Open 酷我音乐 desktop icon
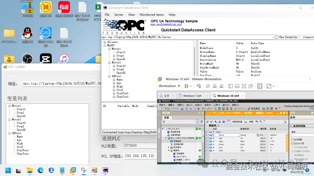 point(46,9)
